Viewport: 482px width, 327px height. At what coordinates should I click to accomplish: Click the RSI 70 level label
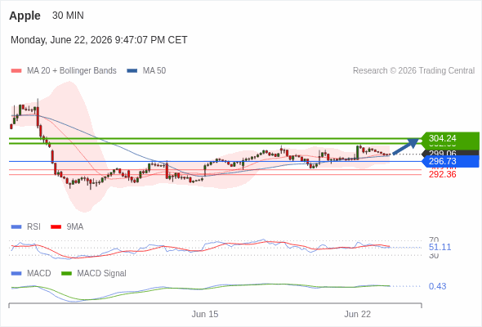click(x=434, y=240)
